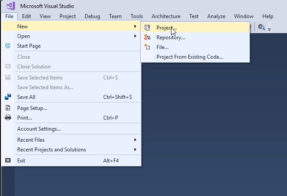This screenshot has height=196, width=287.
Task: Open the toolbar overflow options arrow
Action: (x=269, y=29)
